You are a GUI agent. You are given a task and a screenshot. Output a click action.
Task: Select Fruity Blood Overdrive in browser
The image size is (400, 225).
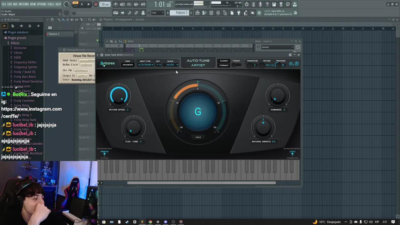coord(28,81)
